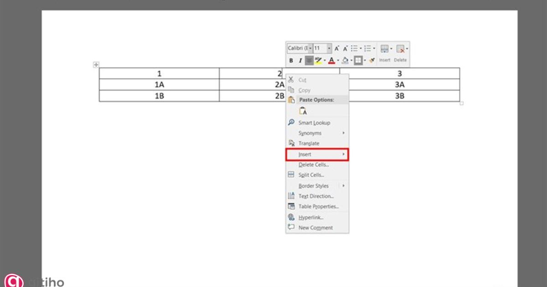The height and width of the screenshot is (287, 547).
Task: Choose Table Properties from context menu
Action: (x=318, y=207)
